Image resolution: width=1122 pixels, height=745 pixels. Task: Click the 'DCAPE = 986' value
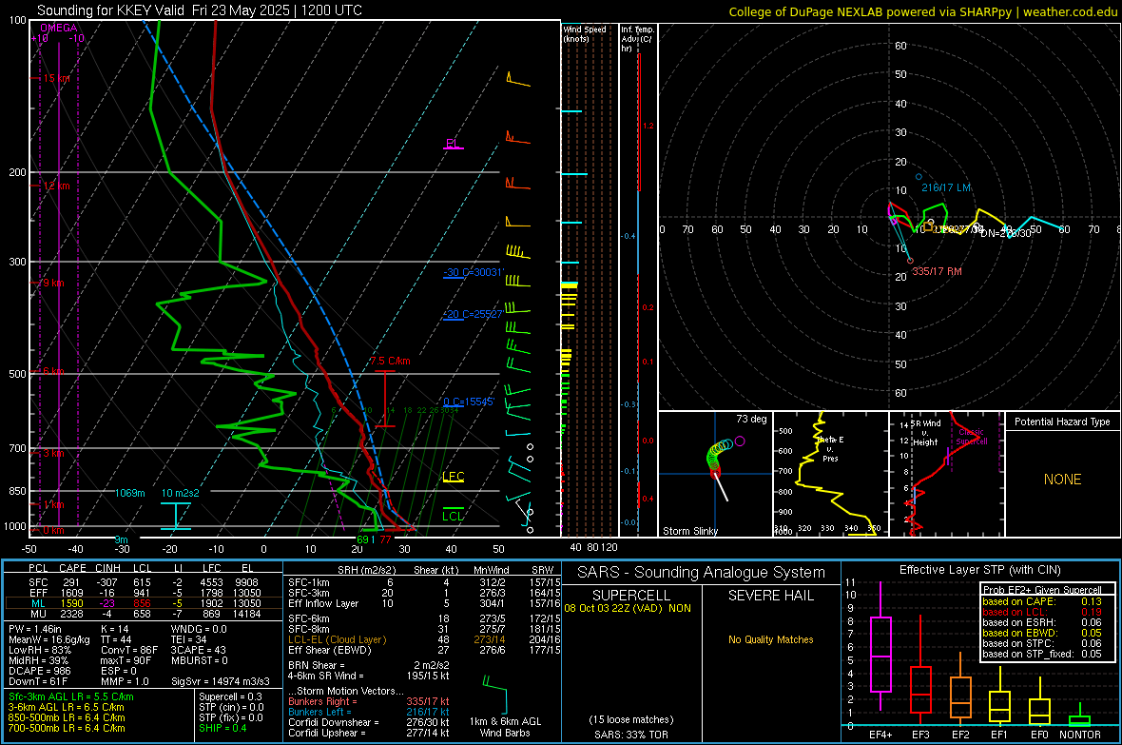tap(38, 671)
